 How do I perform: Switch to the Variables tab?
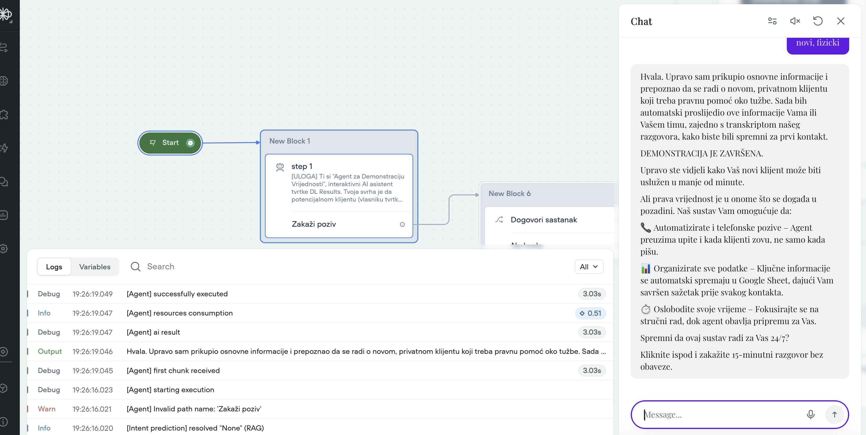[95, 267]
